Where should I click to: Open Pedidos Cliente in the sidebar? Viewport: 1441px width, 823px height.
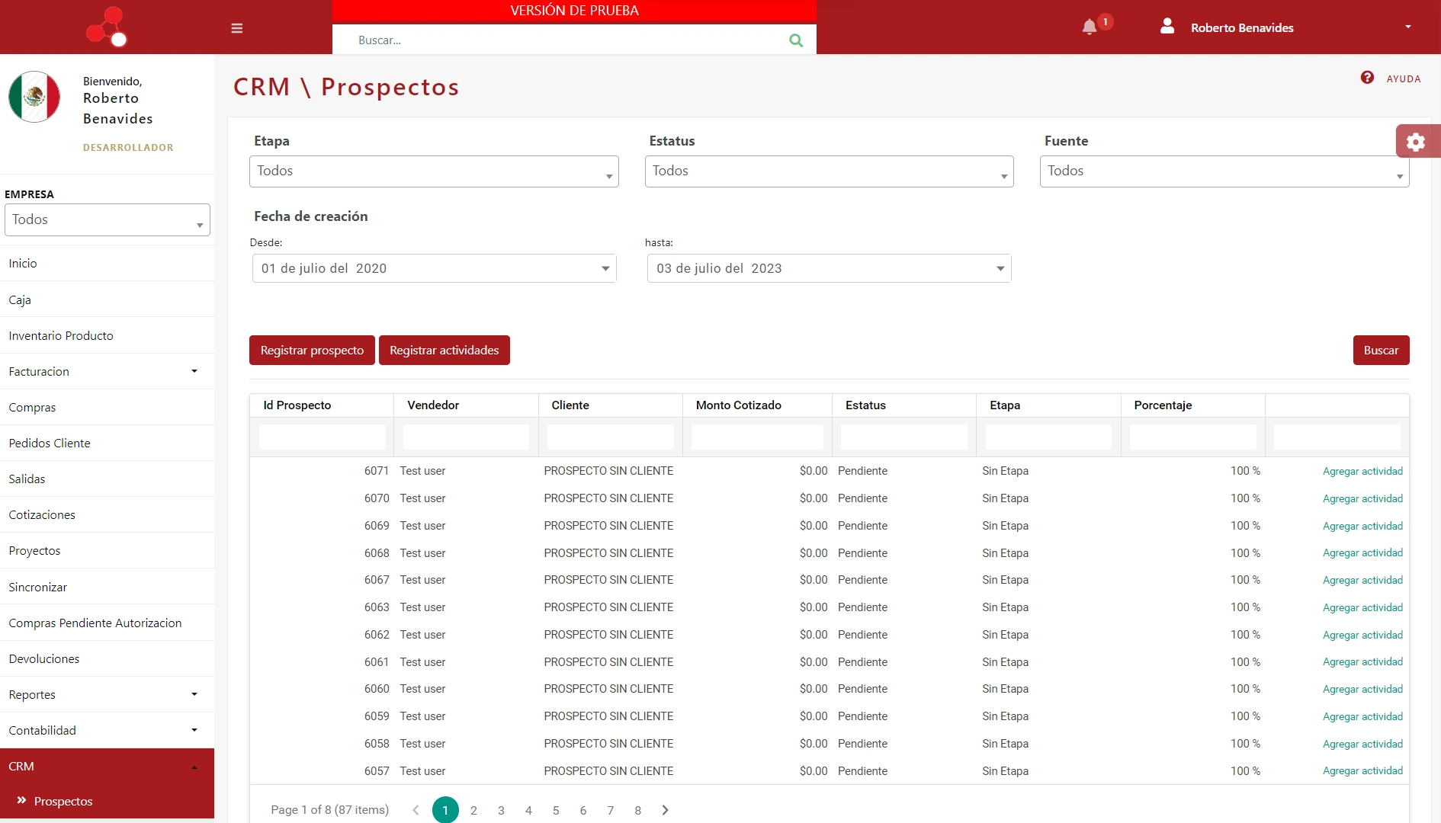coord(107,443)
